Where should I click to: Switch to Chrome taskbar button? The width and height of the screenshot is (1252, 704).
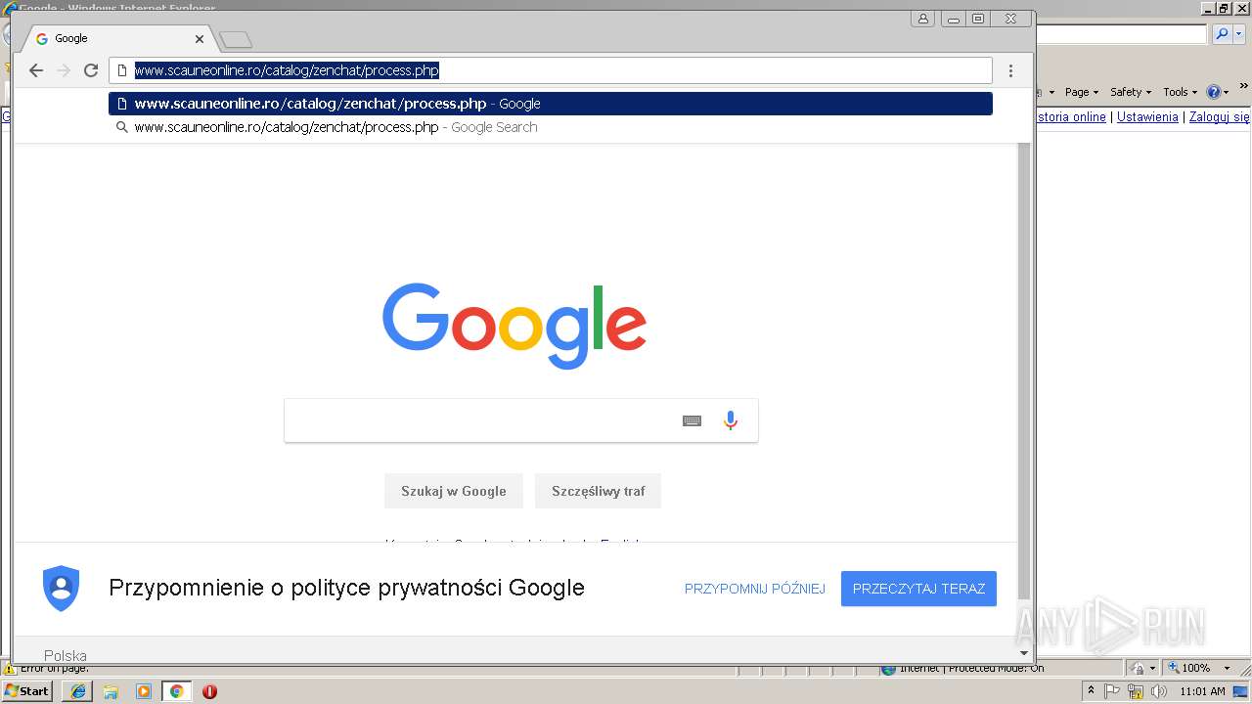(176, 691)
